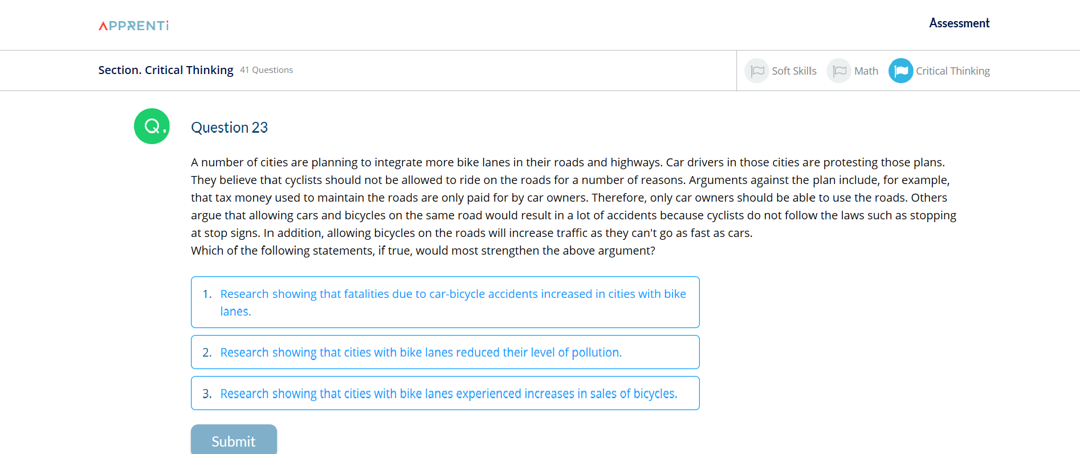Select answer about increased bicycle sales

point(445,393)
